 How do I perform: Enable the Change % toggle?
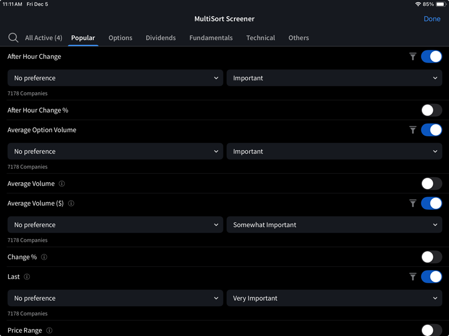coord(431,257)
